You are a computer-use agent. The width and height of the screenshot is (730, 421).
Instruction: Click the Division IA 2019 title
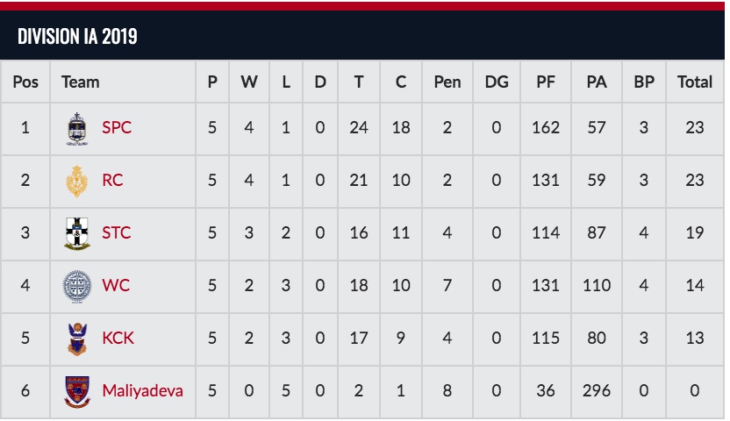click(77, 36)
